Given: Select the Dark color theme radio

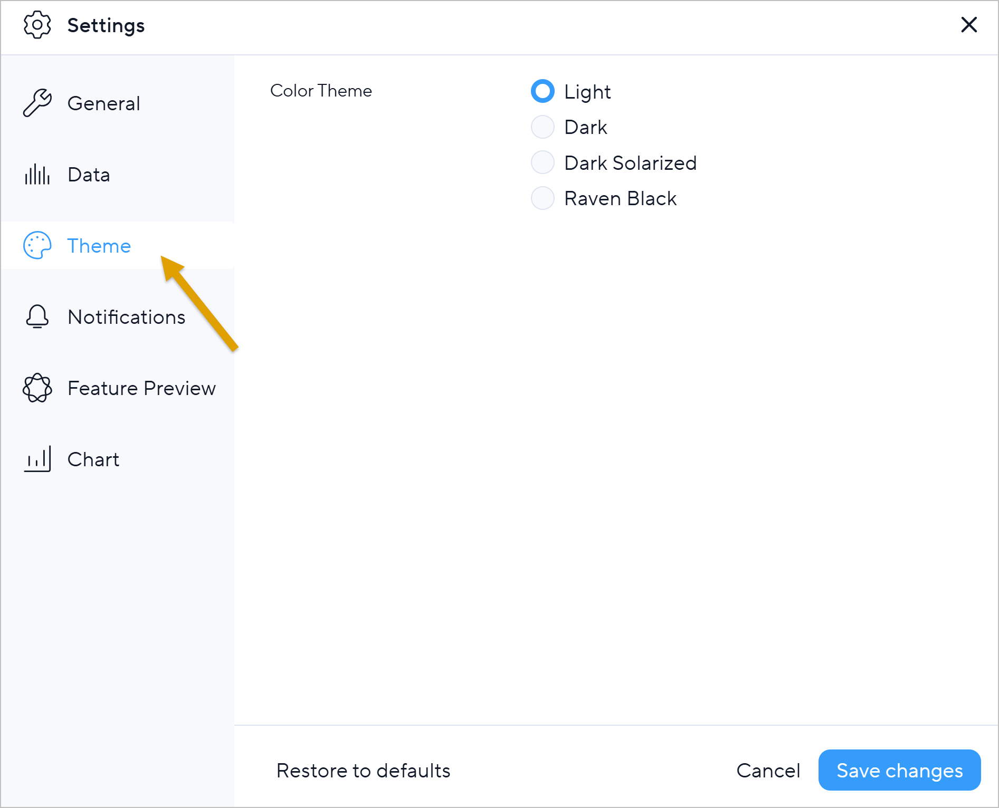Looking at the screenshot, I should point(543,127).
